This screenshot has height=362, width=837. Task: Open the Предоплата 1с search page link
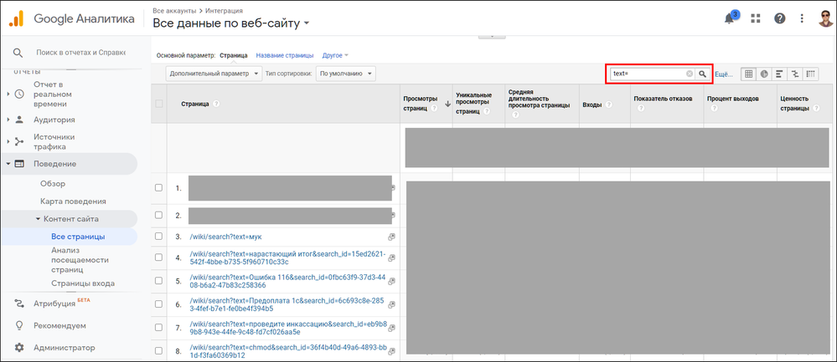287,304
